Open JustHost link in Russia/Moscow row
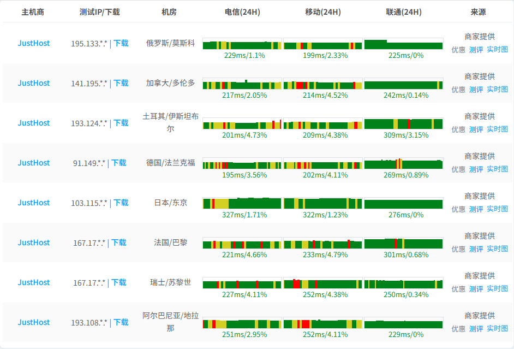Image resolution: width=514 pixels, height=349 pixels. click(33, 43)
